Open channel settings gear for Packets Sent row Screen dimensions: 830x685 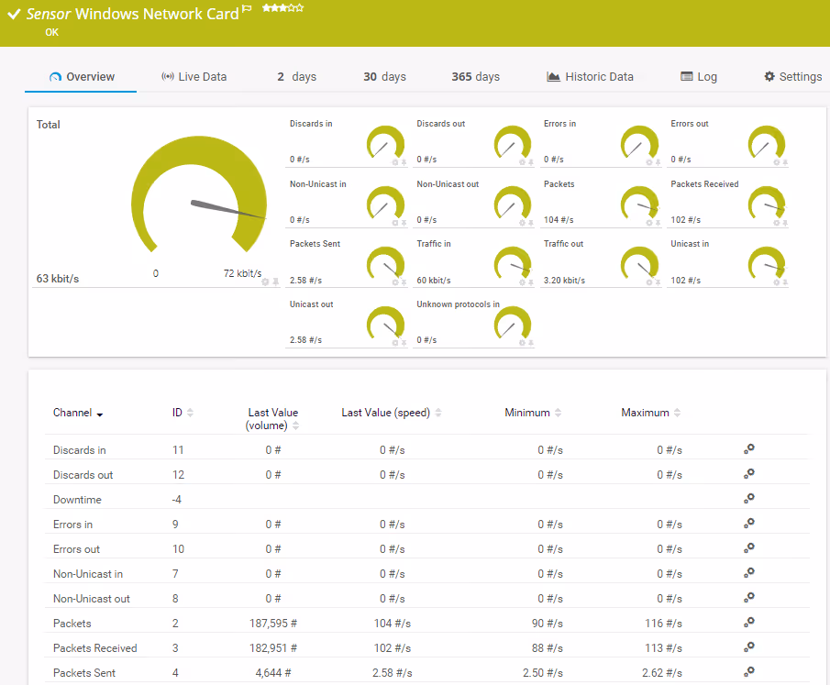point(749,671)
